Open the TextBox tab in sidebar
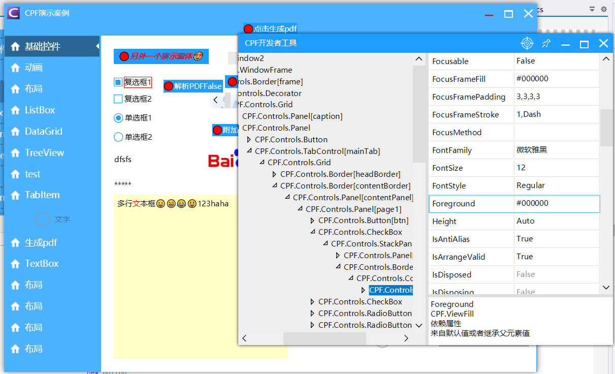Image resolution: width=615 pixels, height=374 pixels. click(41, 264)
